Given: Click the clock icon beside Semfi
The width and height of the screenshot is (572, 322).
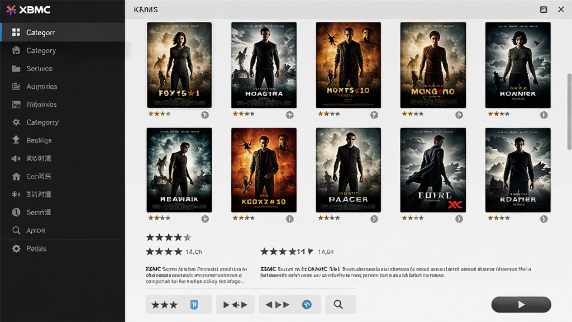Looking at the screenshot, I should (16, 212).
